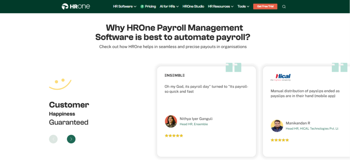350x160 pixels.
Task: Go to next testimonial with right arrow
Action: pos(71,139)
